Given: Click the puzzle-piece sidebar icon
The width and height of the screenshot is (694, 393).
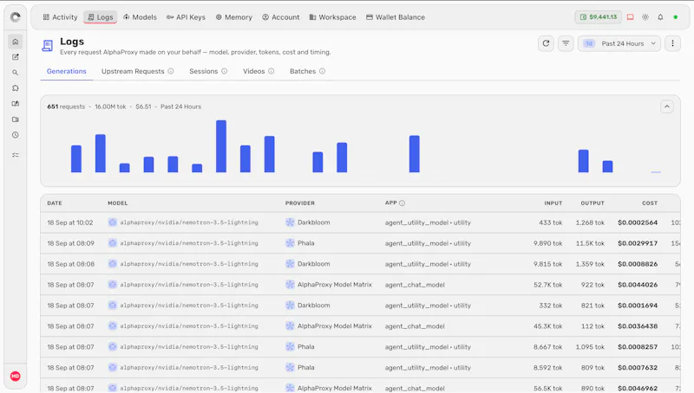Looking at the screenshot, I should [16, 88].
